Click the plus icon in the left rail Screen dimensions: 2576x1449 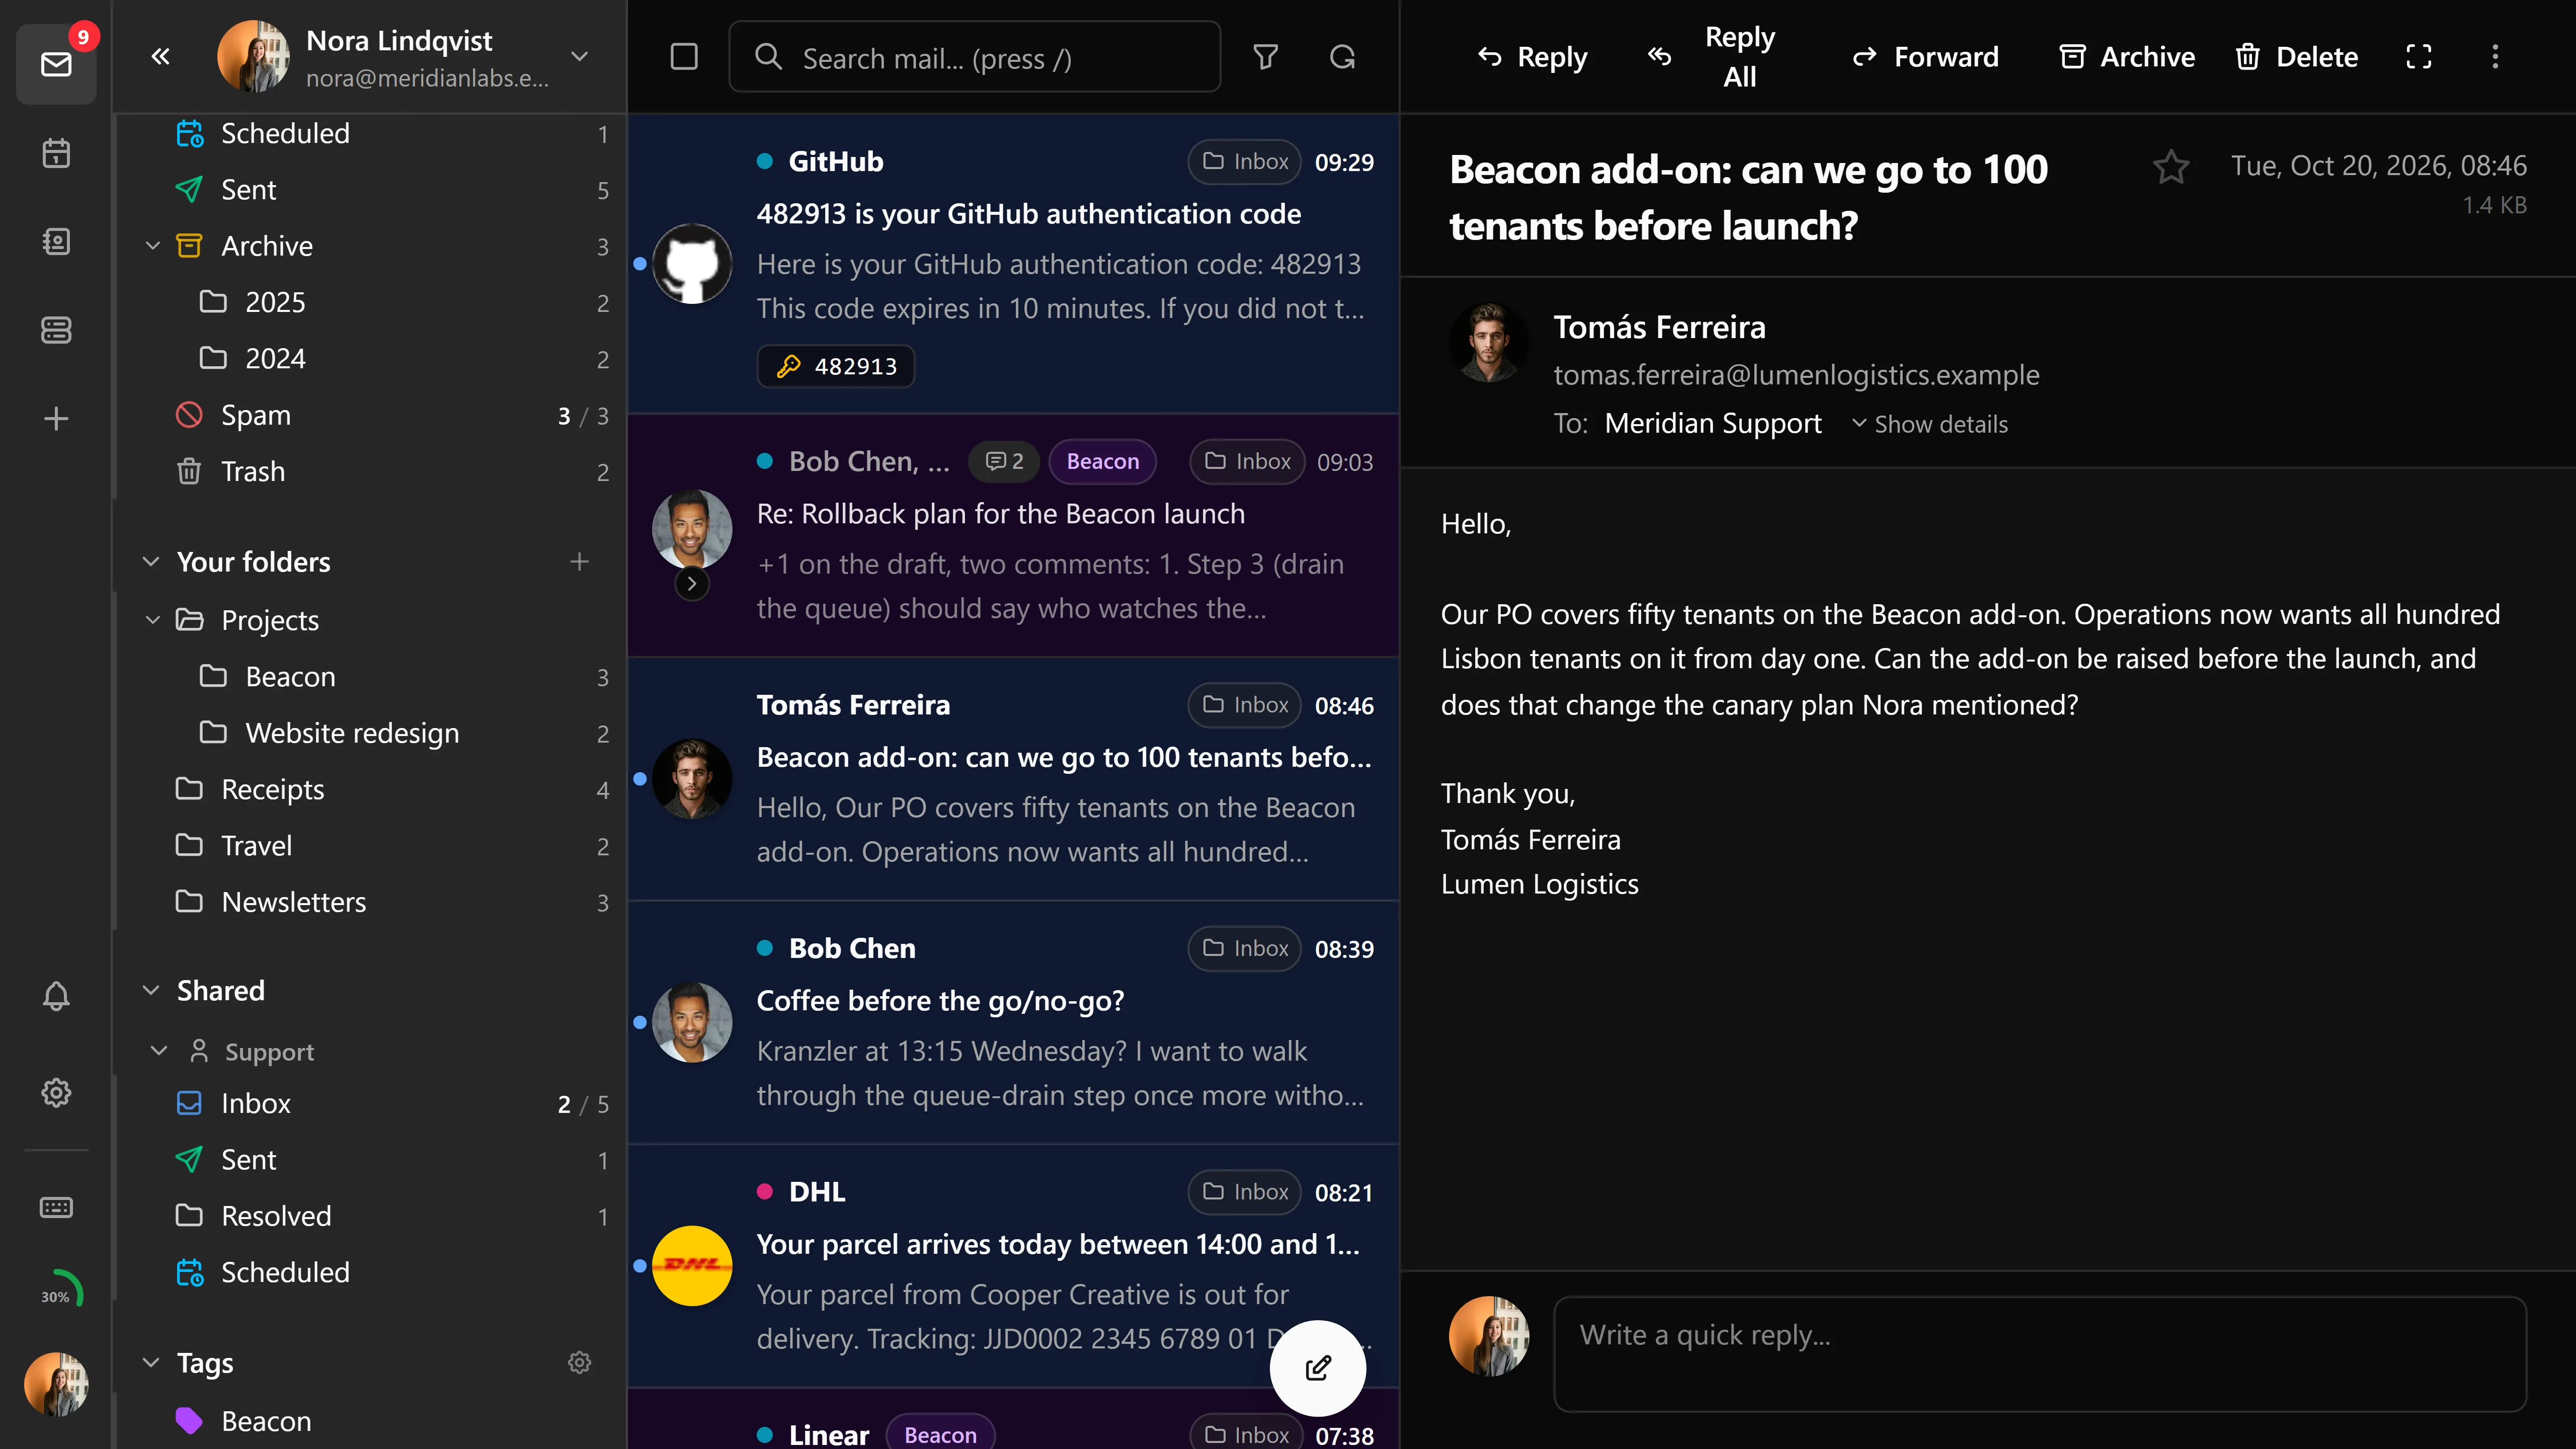click(56, 418)
